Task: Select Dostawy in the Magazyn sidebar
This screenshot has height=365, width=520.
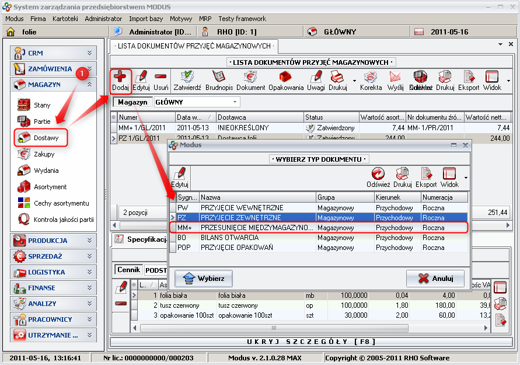Action: pyautogui.click(x=46, y=138)
